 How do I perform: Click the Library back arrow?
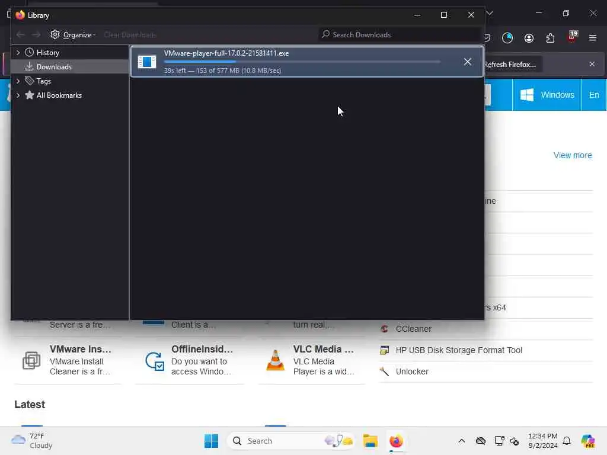click(x=21, y=35)
